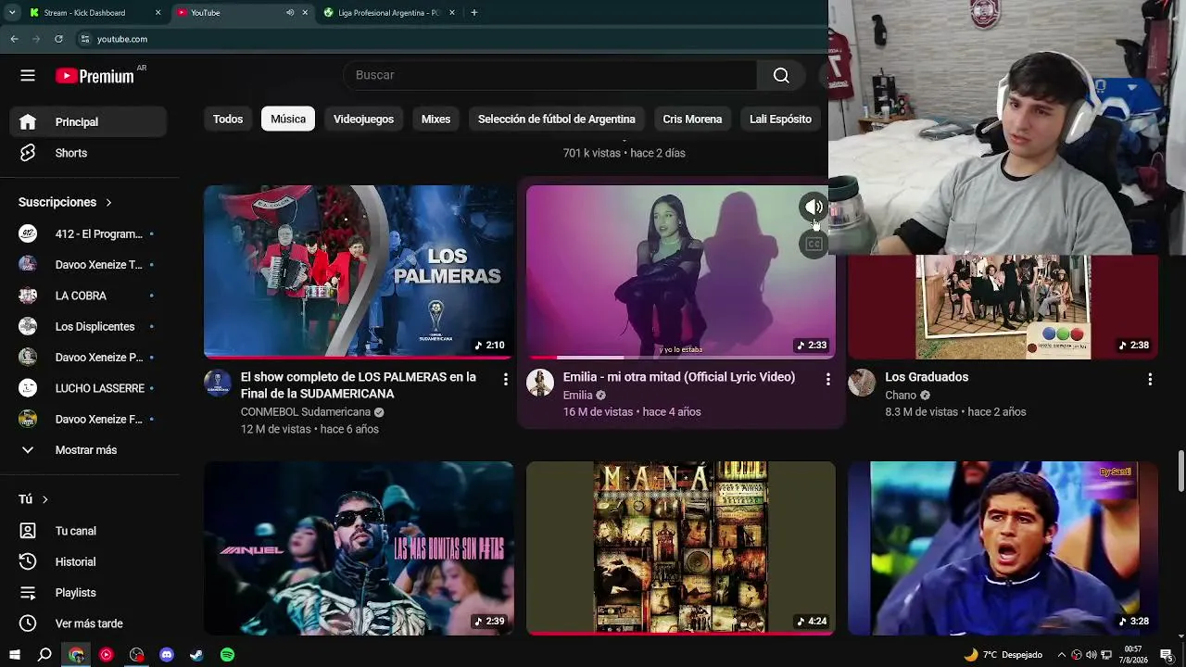1186x667 pixels.
Task: Open options menu for Los Palmeras video
Action: pos(505,379)
